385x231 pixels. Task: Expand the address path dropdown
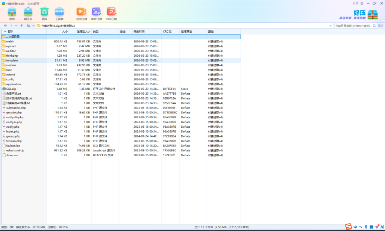(330, 26)
